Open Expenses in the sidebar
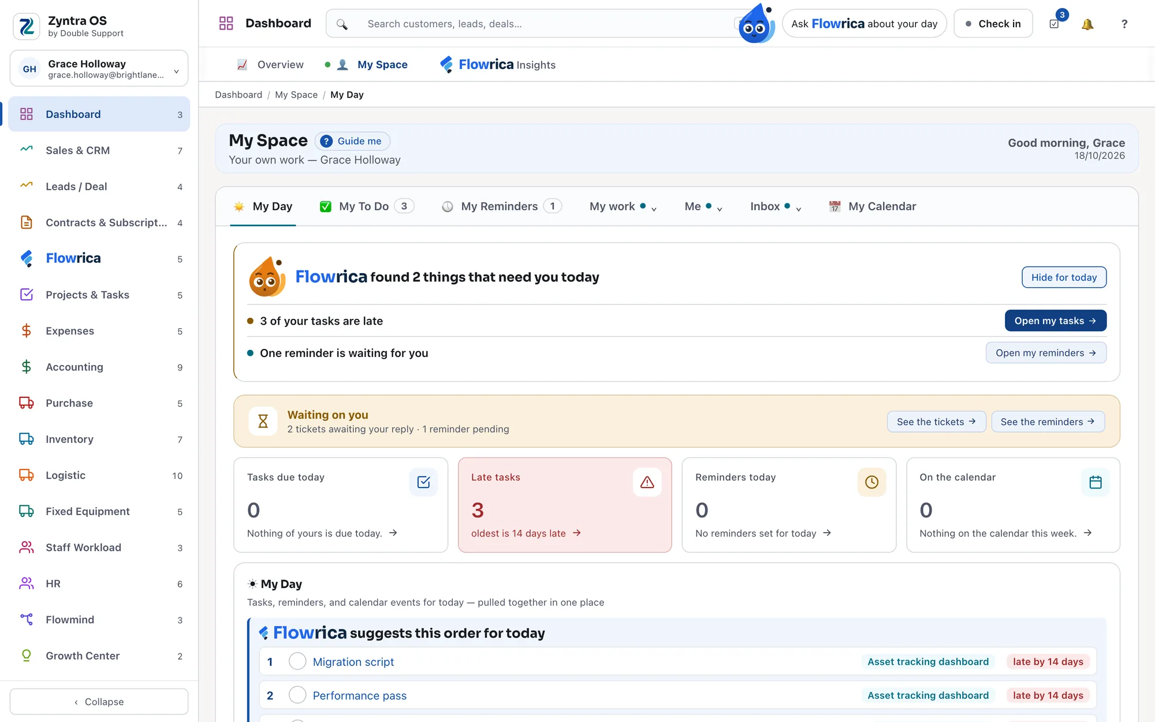This screenshot has height=722, width=1155. [99, 331]
